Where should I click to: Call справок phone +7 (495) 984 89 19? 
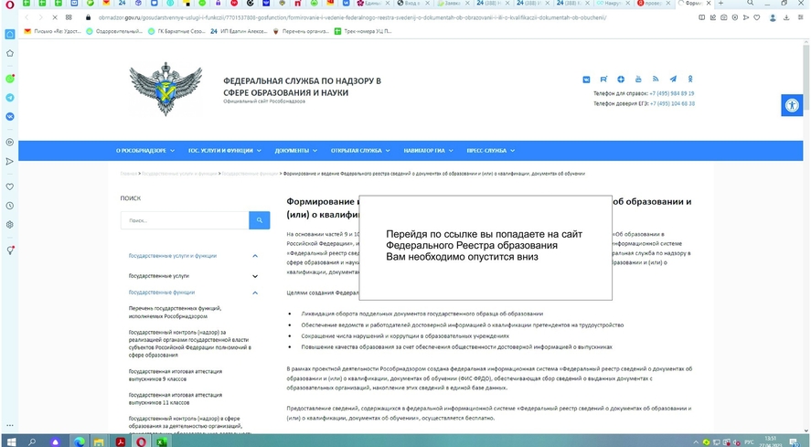672,93
